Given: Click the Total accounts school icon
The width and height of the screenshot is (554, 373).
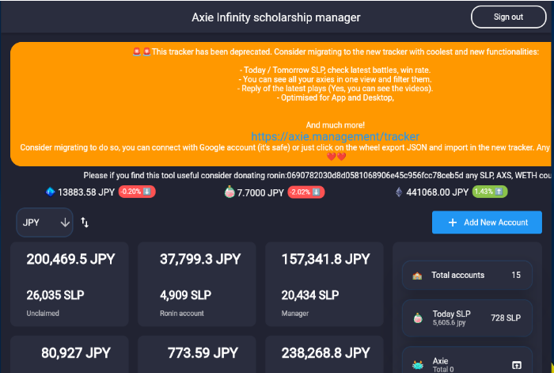Looking at the screenshot, I should tap(417, 276).
